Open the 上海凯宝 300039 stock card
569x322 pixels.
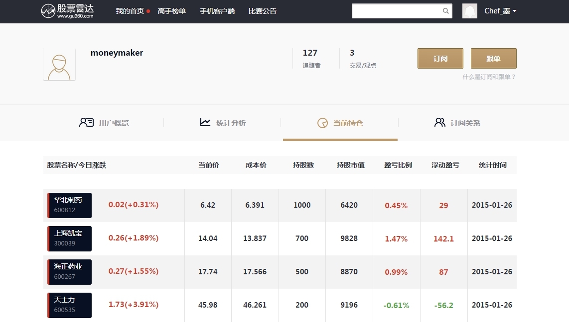[x=69, y=239]
